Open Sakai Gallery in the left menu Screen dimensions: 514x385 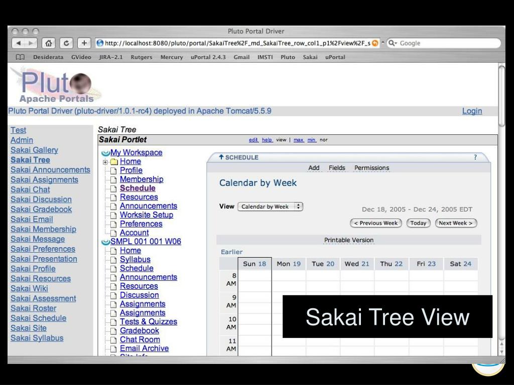pyautogui.click(x=34, y=150)
